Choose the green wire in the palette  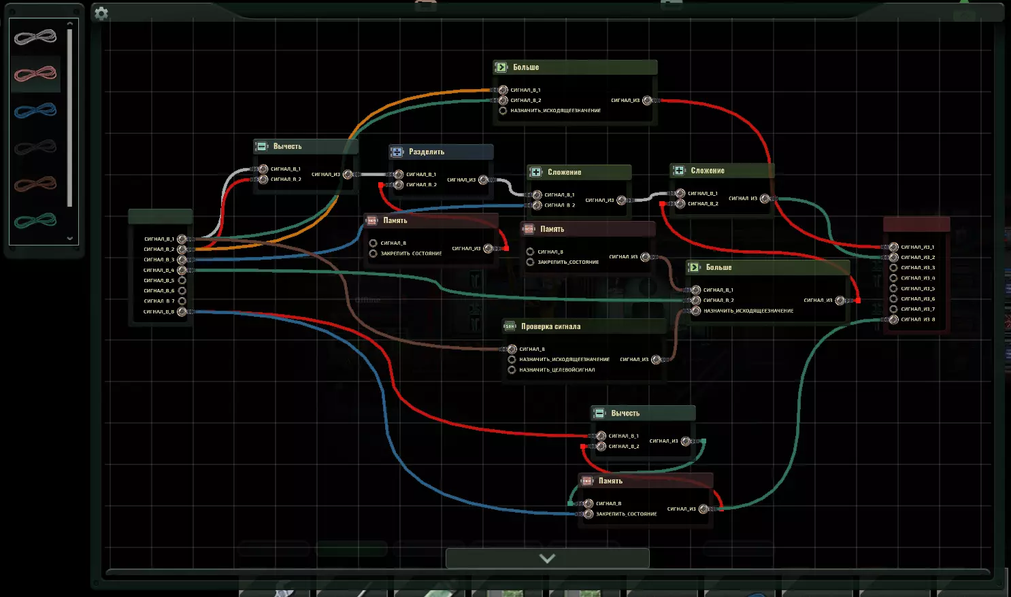[x=35, y=220]
